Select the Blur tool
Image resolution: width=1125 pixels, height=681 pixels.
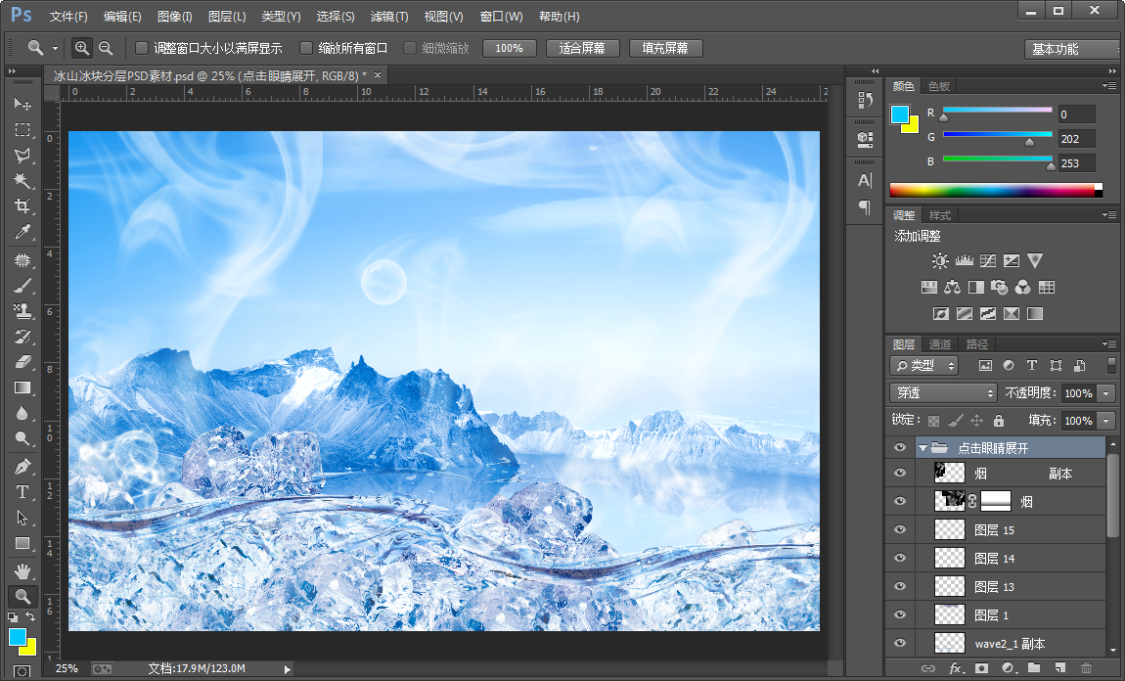tap(22, 413)
